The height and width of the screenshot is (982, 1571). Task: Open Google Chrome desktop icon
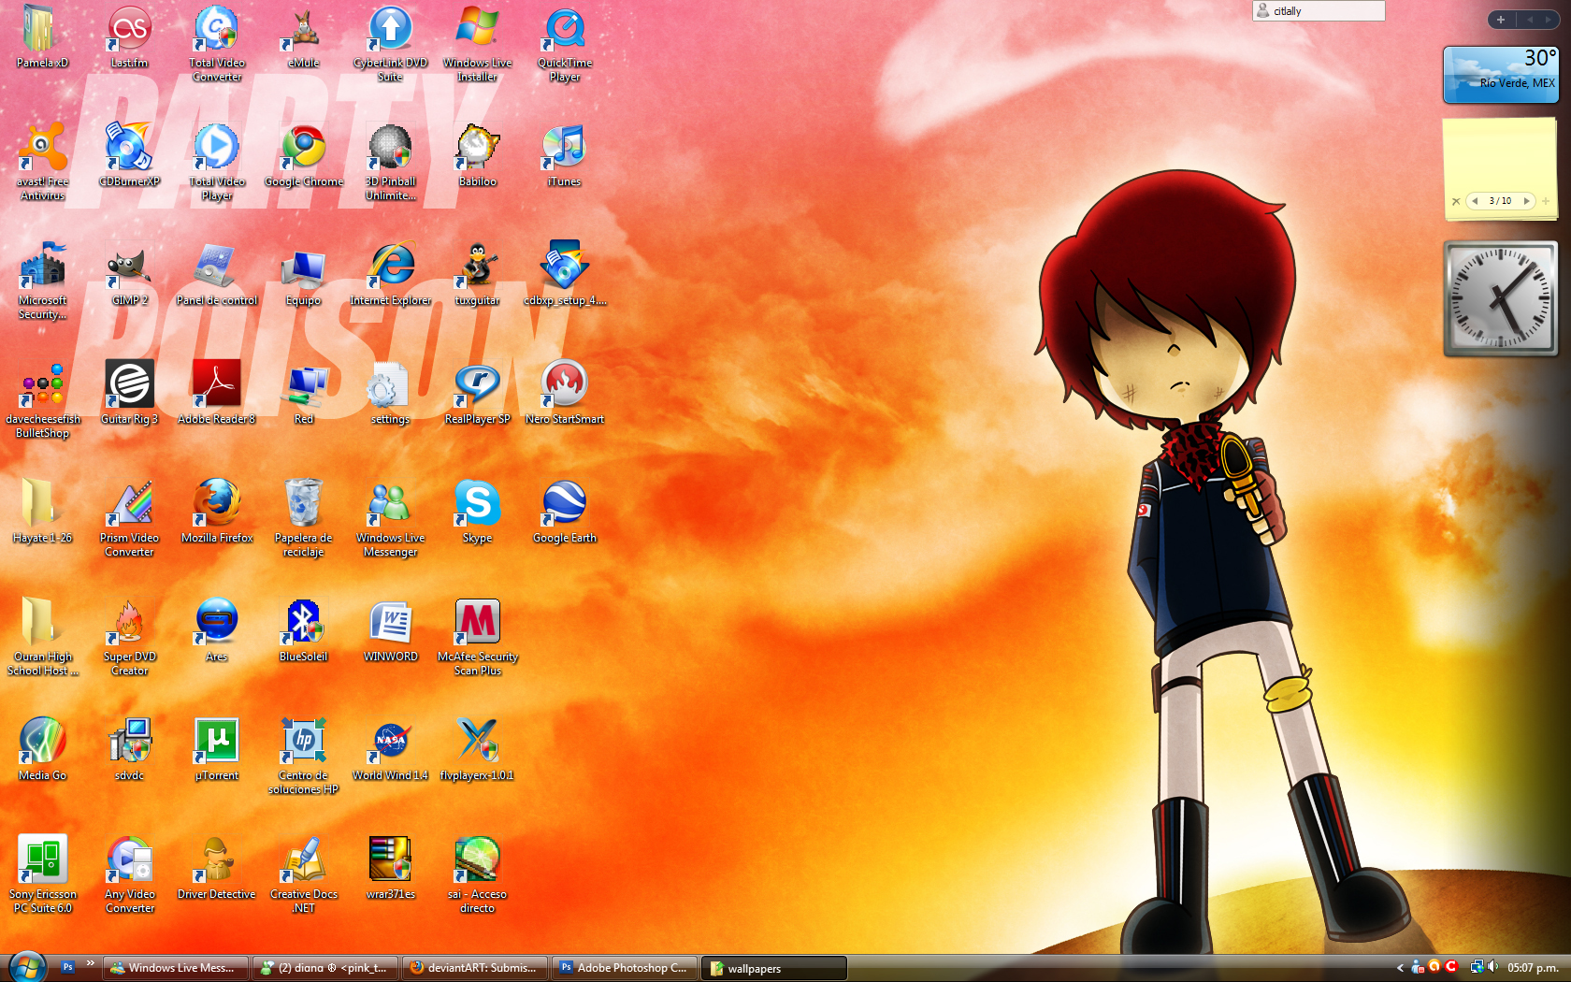coord(303,155)
